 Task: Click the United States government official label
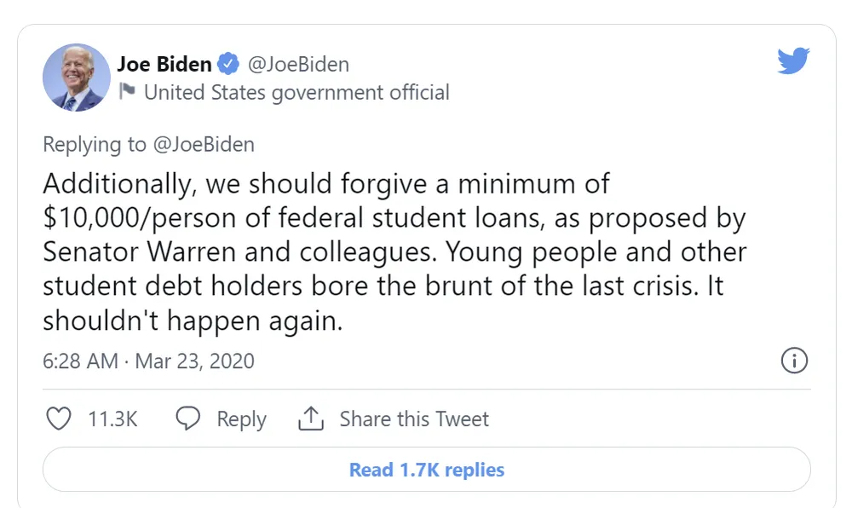click(x=296, y=92)
